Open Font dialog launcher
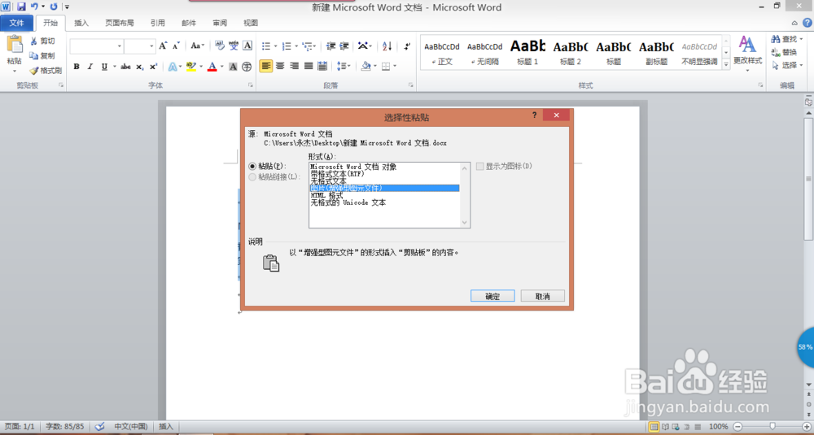814x435 pixels. click(x=250, y=85)
